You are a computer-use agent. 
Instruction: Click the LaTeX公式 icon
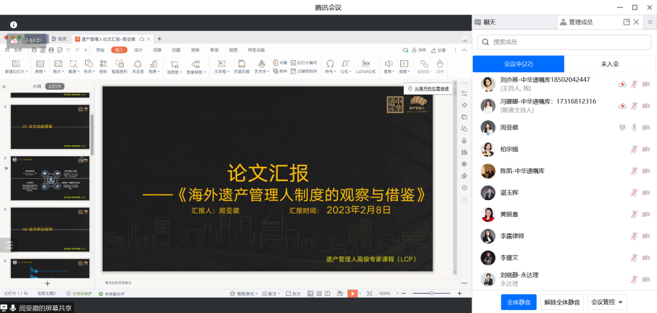(366, 63)
